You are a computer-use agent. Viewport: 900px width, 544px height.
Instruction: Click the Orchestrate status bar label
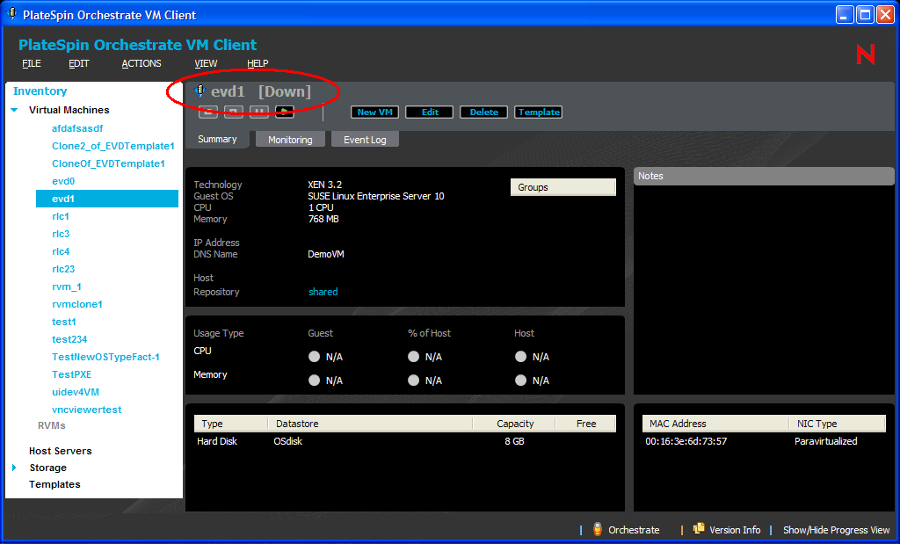634,530
